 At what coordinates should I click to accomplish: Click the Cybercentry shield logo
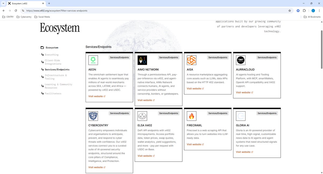coord(93,116)
